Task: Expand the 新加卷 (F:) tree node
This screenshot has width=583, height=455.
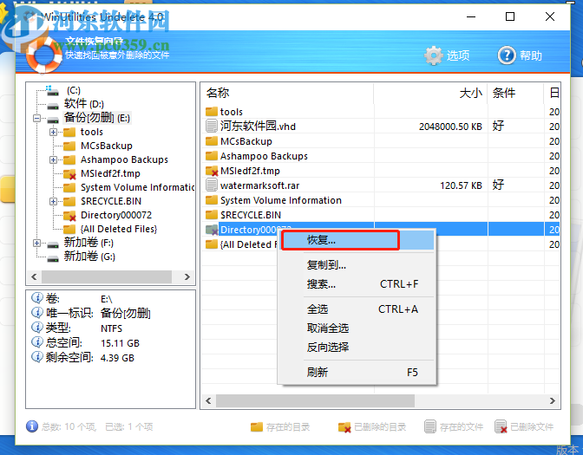Action: [36, 244]
